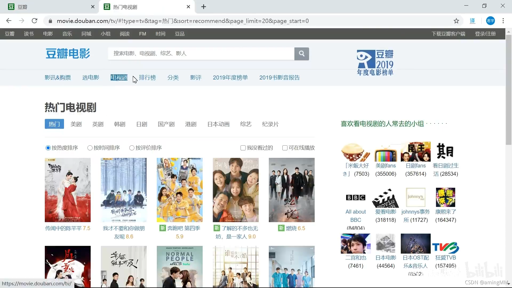512x288 pixels.
Task: Open the blue profile avatar icon
Action: click(x=490, y=21)
